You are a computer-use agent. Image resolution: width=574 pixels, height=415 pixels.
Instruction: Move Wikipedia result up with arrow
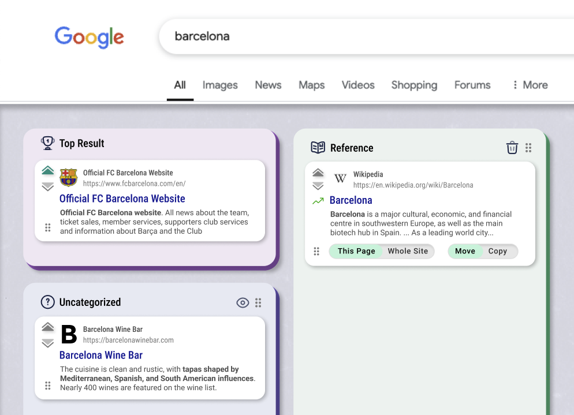tap(318, 173)
